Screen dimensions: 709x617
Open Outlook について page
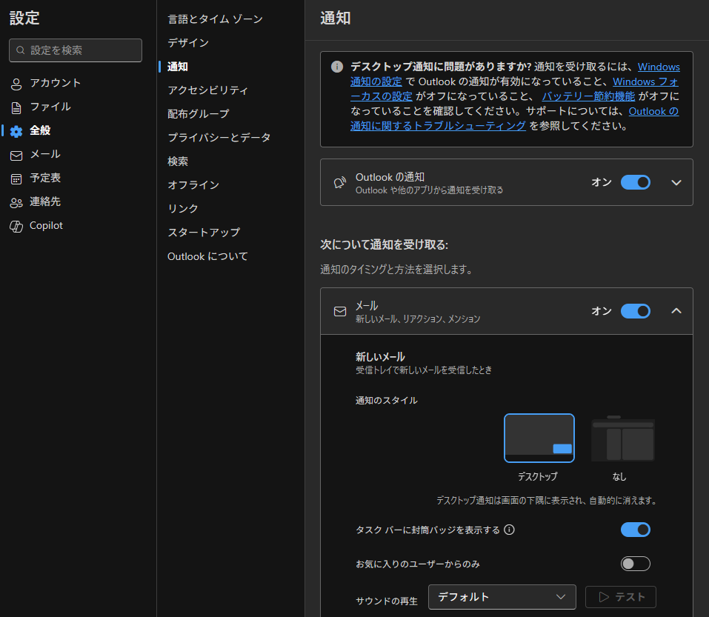pos(207,256)
